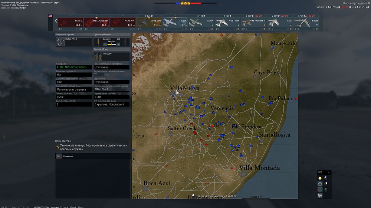The image size is (371, 208).
Task: Choose the AV-8B (NA) vehicle slot
Action: point(149,22)
